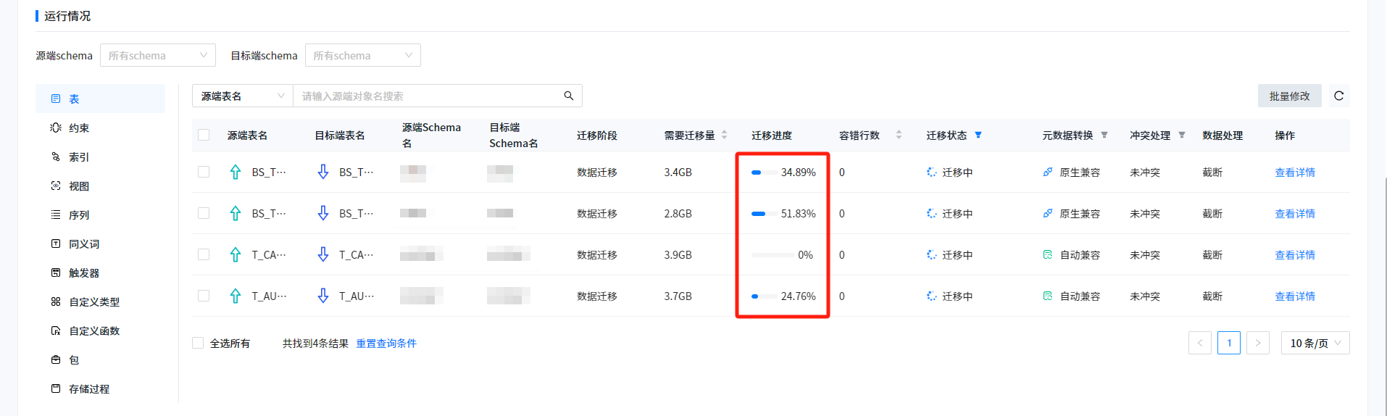Click the 批量修改 button
Image resolution: width=1387 pixels, height=416 pixels.
(x=1289, y=96)
